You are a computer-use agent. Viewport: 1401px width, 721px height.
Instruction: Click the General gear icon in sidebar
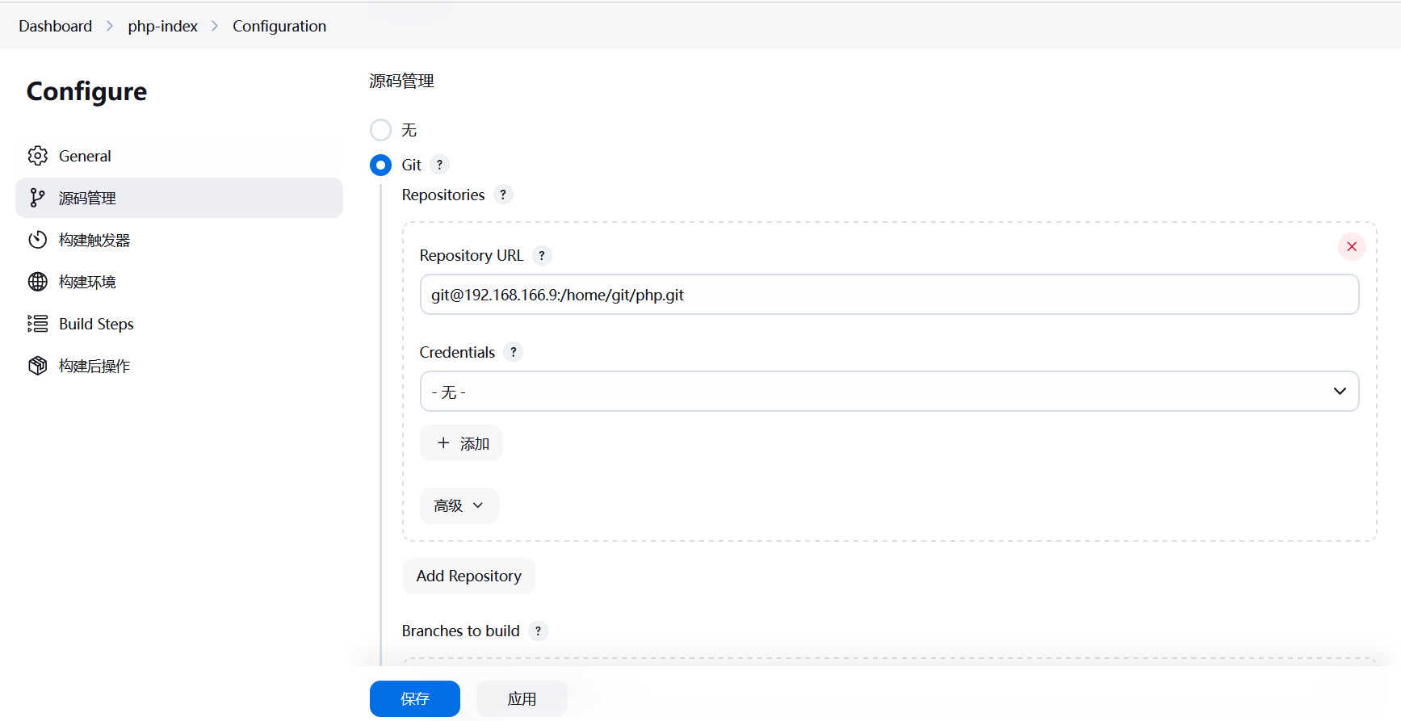point(38,156)
